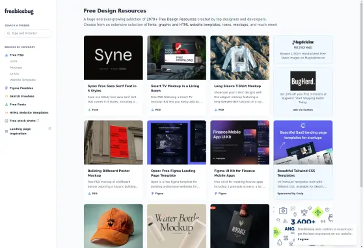Image resolution: width=363 pixels, height=248 pixels.
Task: Click the HTML Website Templates code icon
Action: (7, 113)
